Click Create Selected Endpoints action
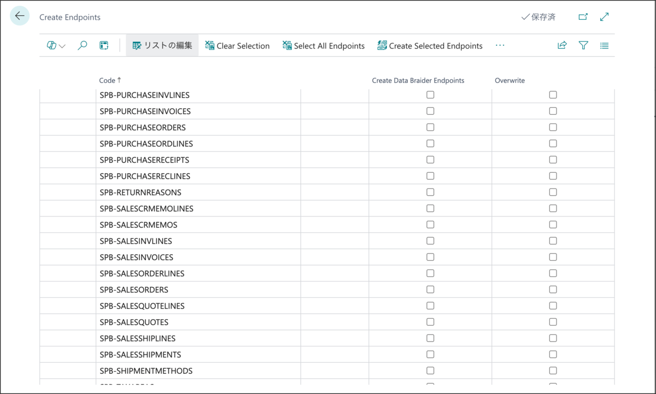Viewport: 656px width, 394px height. point(430,46)
